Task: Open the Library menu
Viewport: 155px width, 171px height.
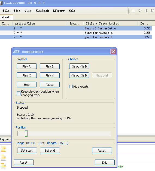Action: click(x=59, y=11)
